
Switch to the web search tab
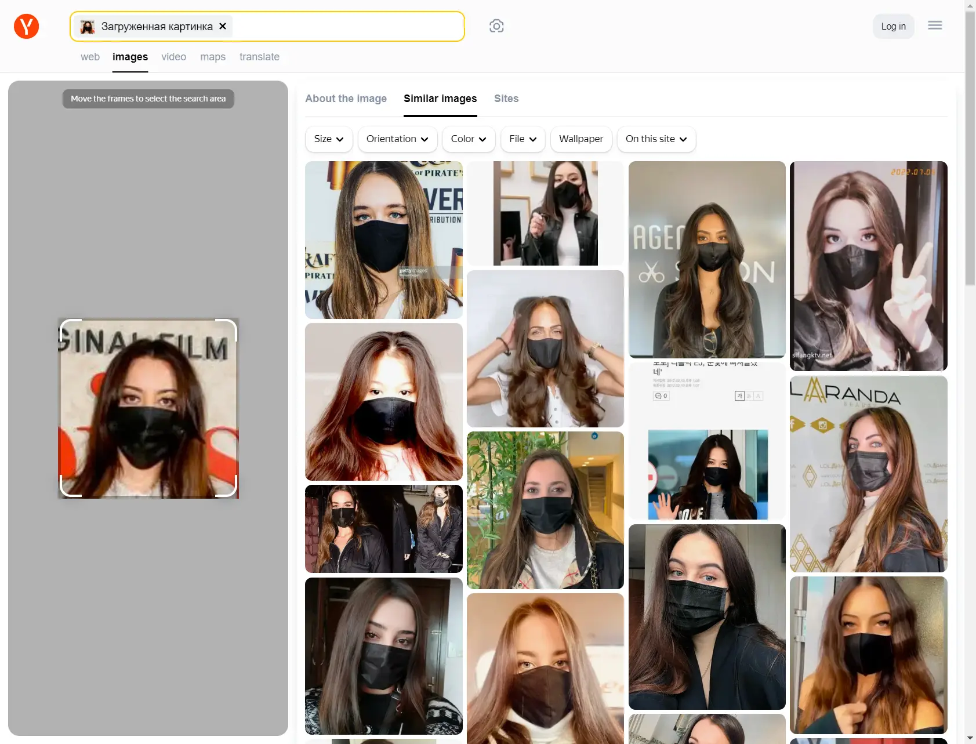pyautogui.click(x=90, y=57)
